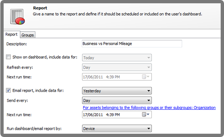Open Run dashboard/email report by Device dropdown

[117, 128]
